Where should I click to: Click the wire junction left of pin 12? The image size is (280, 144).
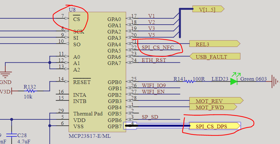[50, 63]
